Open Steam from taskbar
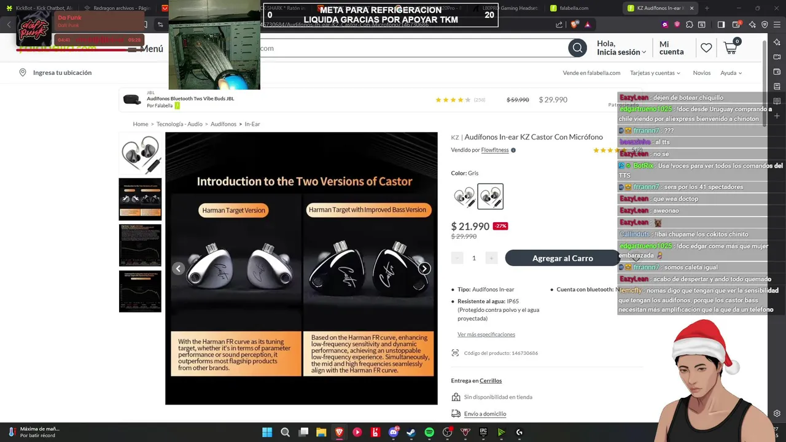The image size is (786, 442). pos(411,432)
